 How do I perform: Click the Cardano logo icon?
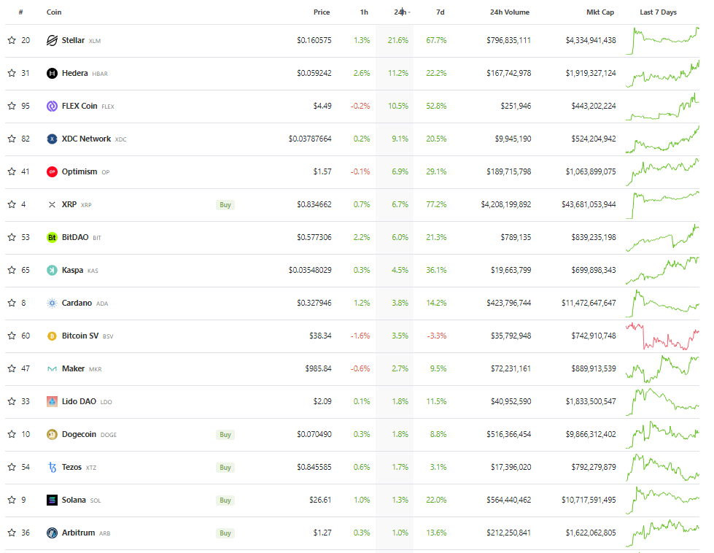52,303
